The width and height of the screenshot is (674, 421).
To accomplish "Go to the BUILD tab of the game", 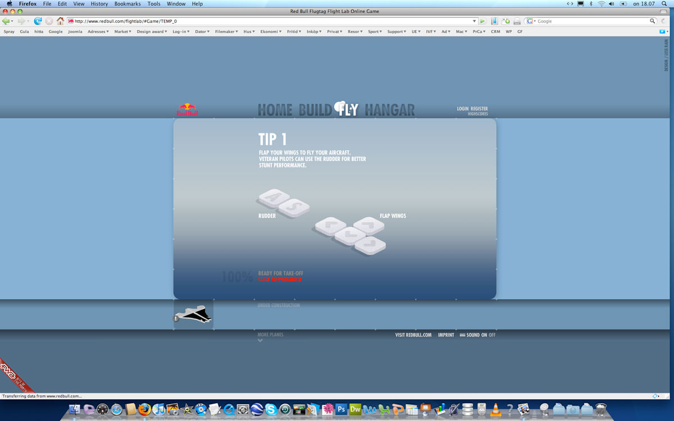I will coord(315,109).
